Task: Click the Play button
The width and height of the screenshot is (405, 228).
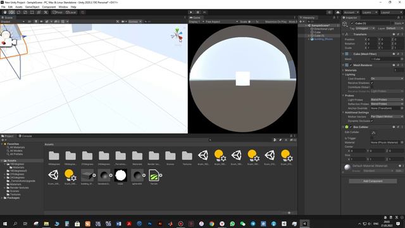Action: pyautogui.click(x=191, y=13)
